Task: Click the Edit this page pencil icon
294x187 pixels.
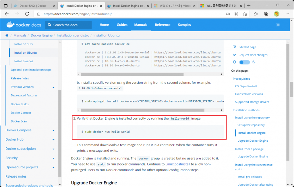Action: [234, 47]
